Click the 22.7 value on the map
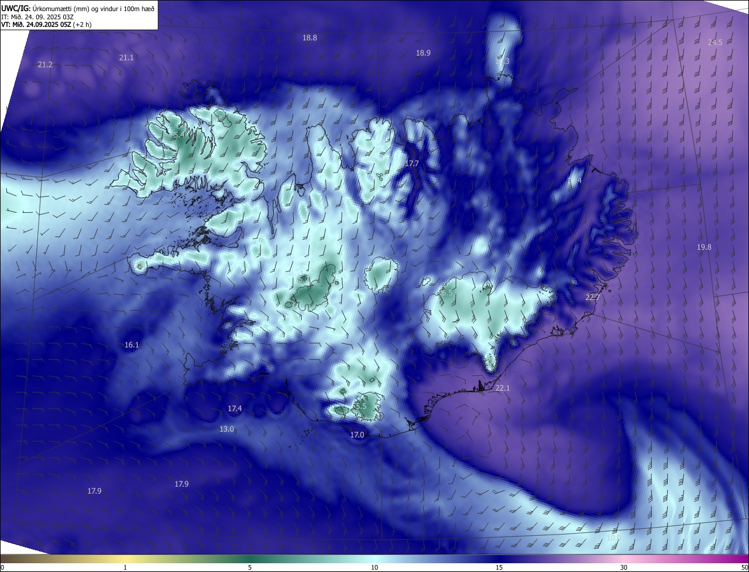Viewport: 749px width, 572px height. coord(593,297)
